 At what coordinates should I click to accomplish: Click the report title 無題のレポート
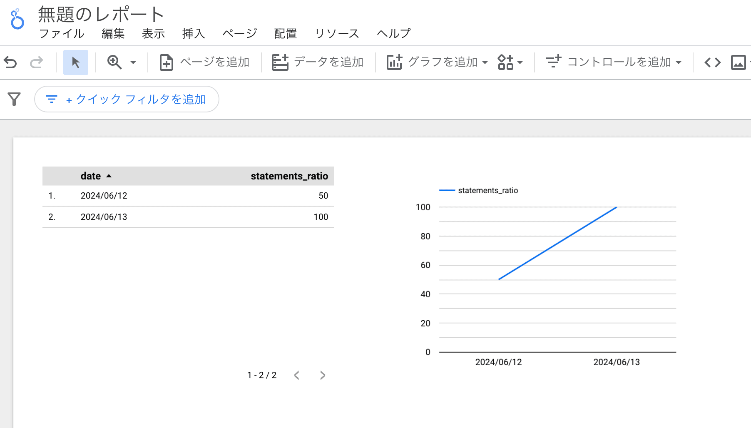point(101,15)
